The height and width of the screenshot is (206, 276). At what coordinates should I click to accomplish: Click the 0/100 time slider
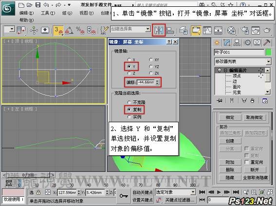point(28,175)
